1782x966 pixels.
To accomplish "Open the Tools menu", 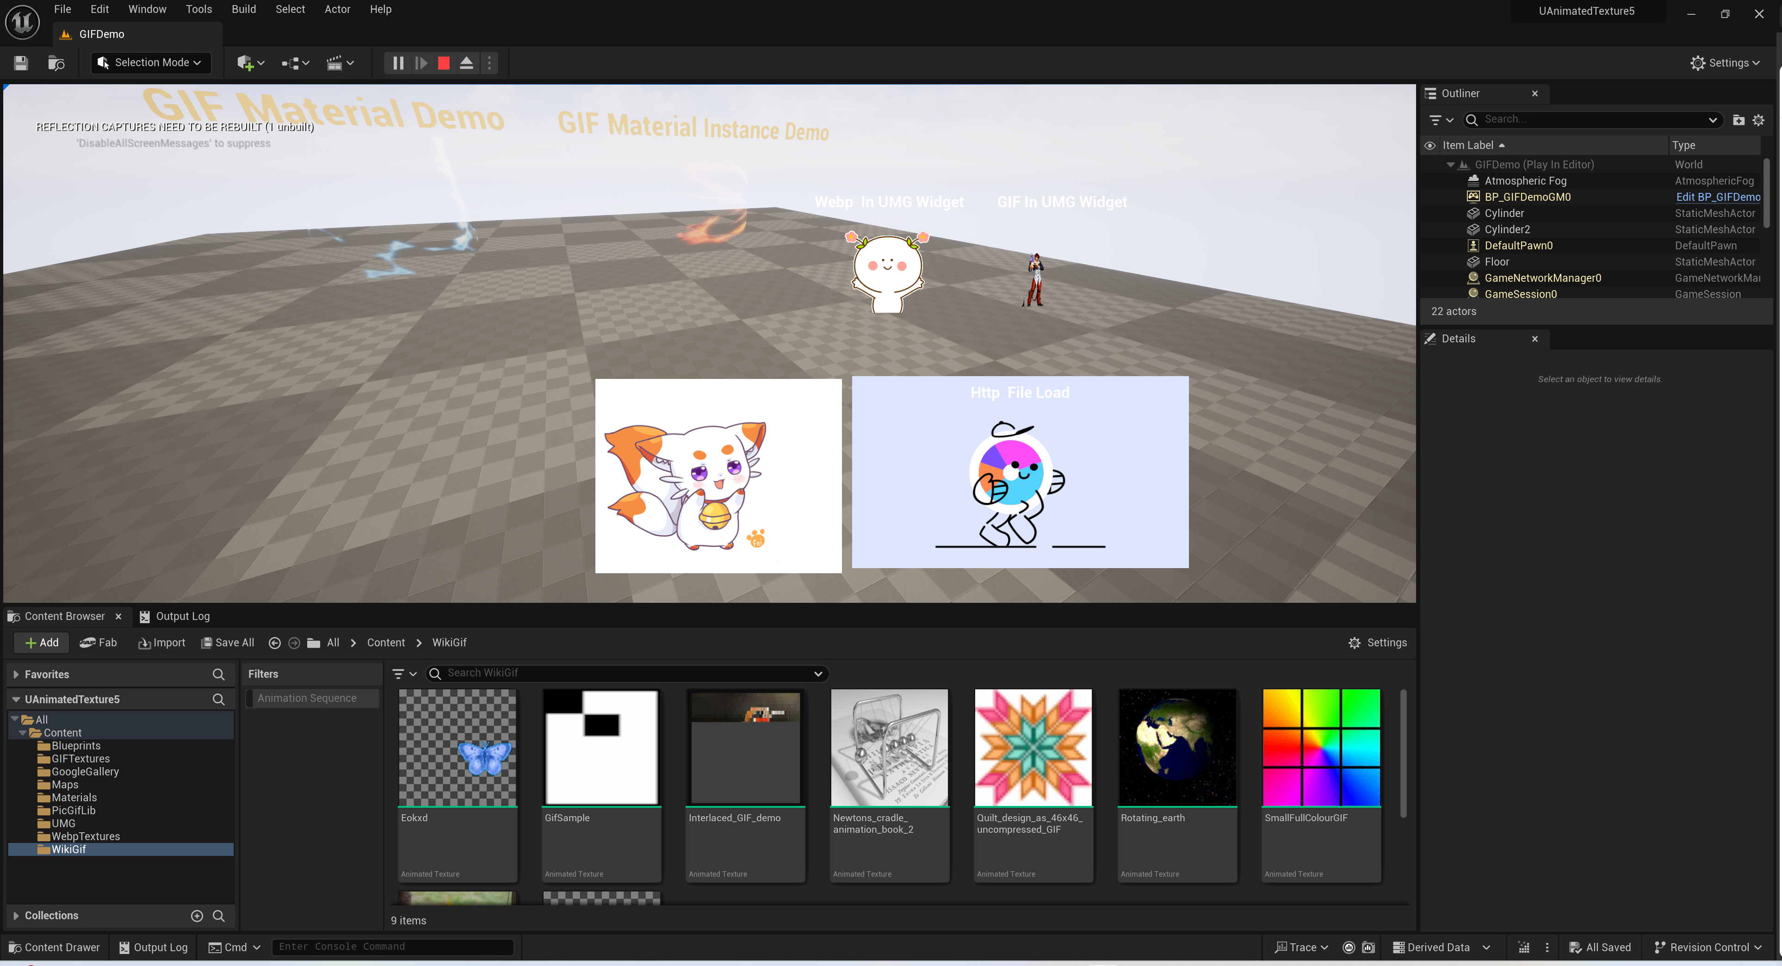I will (x=198, y=9).
